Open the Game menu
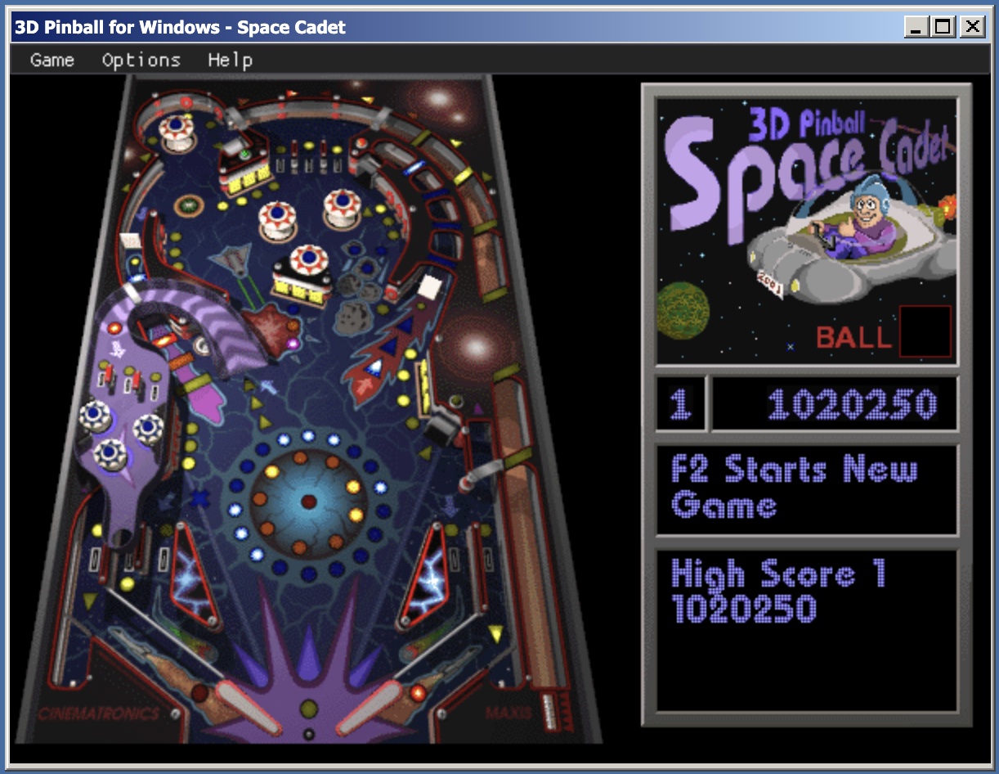Screen dimensions: 999x774 [52, 61]
